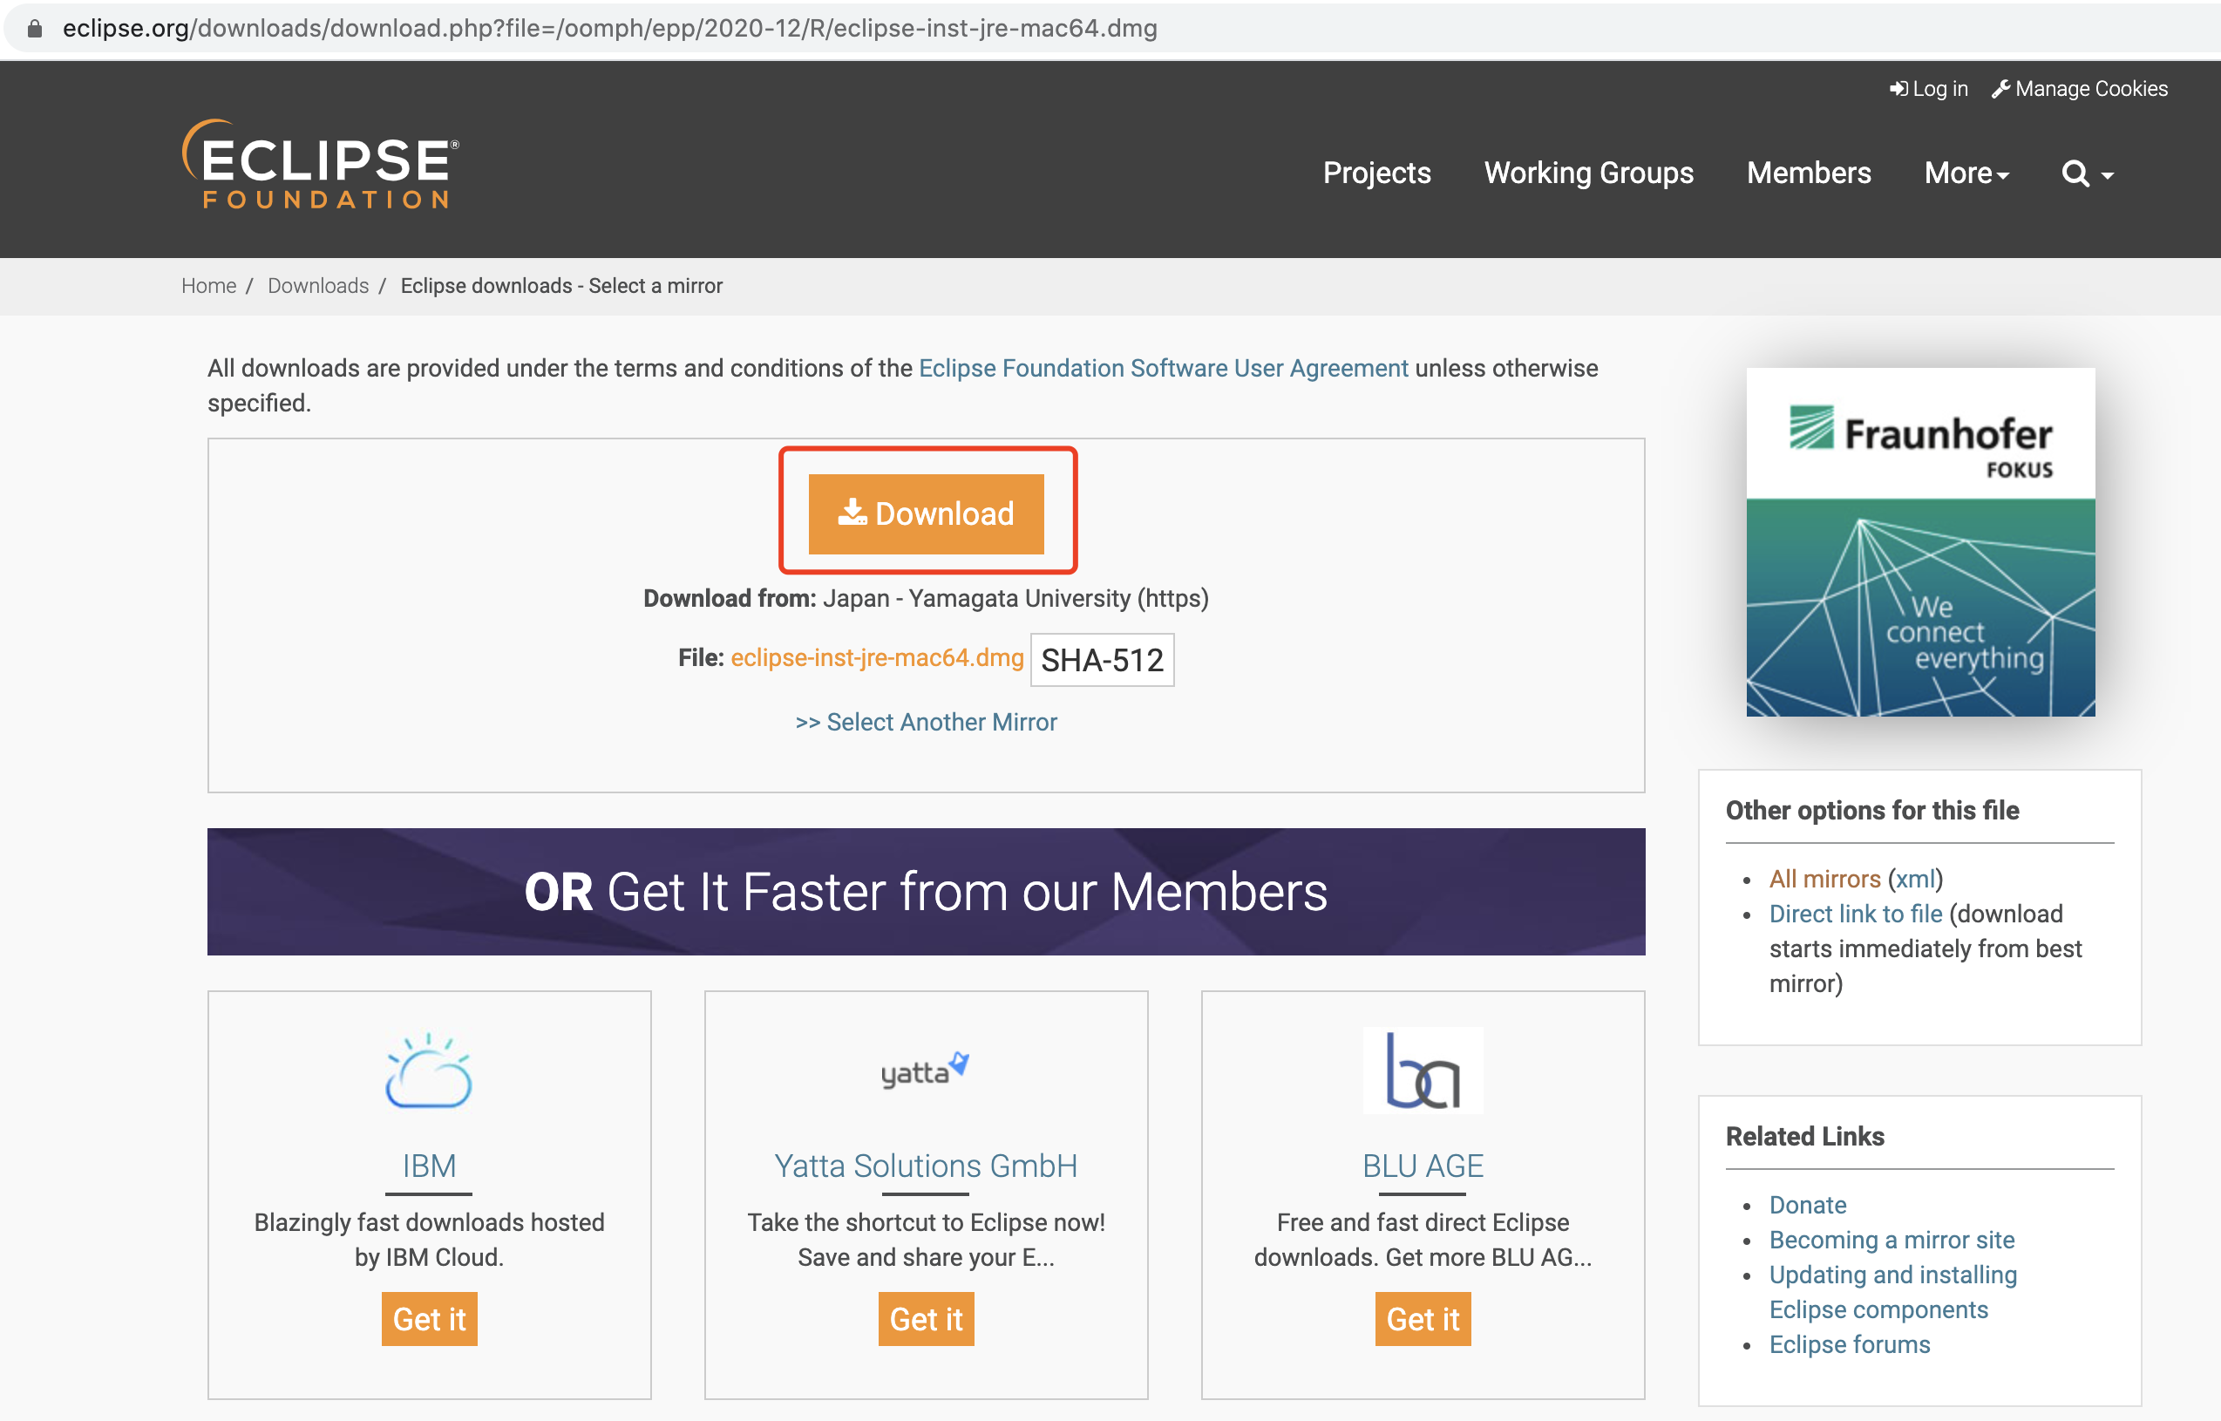This screenshot has width=2221, height=1421.
Task: Click Get it under IBM
Action: 429,1319
